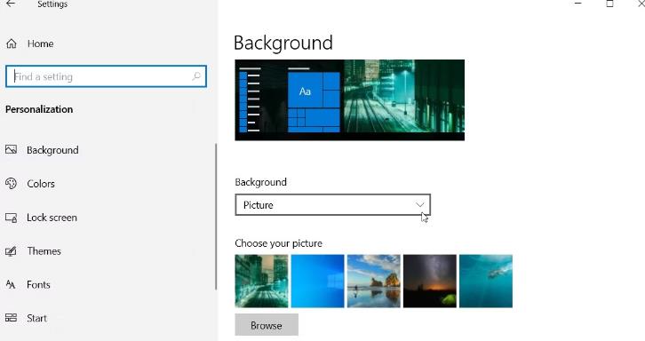This screenshot has width=645, height=341.
Task: Click the back arrow in Settings
Action: pyautogui.click(x=12, y=4)
